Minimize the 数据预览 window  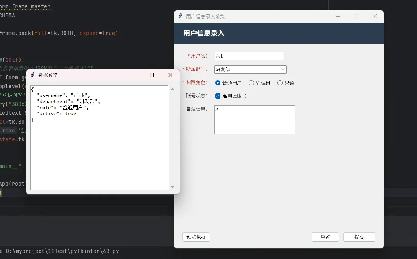[x=133, y=75]
